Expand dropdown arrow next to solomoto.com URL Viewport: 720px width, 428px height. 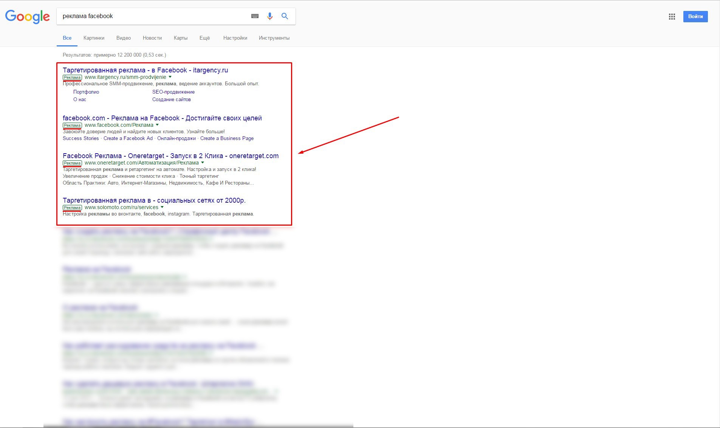tap(162, 207)
